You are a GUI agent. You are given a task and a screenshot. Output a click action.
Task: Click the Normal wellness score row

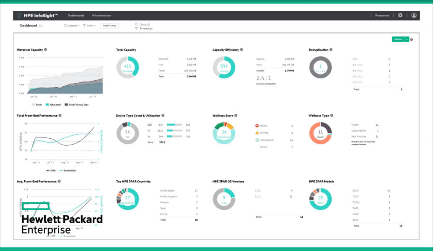coord(276,147)
